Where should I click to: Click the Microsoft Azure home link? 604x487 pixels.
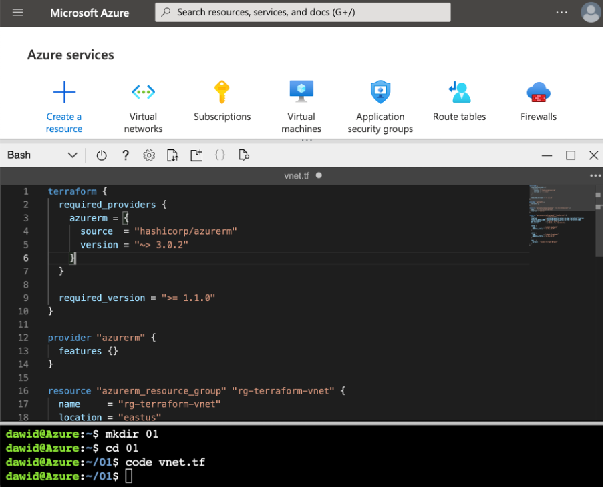click(x=90, y=13)
